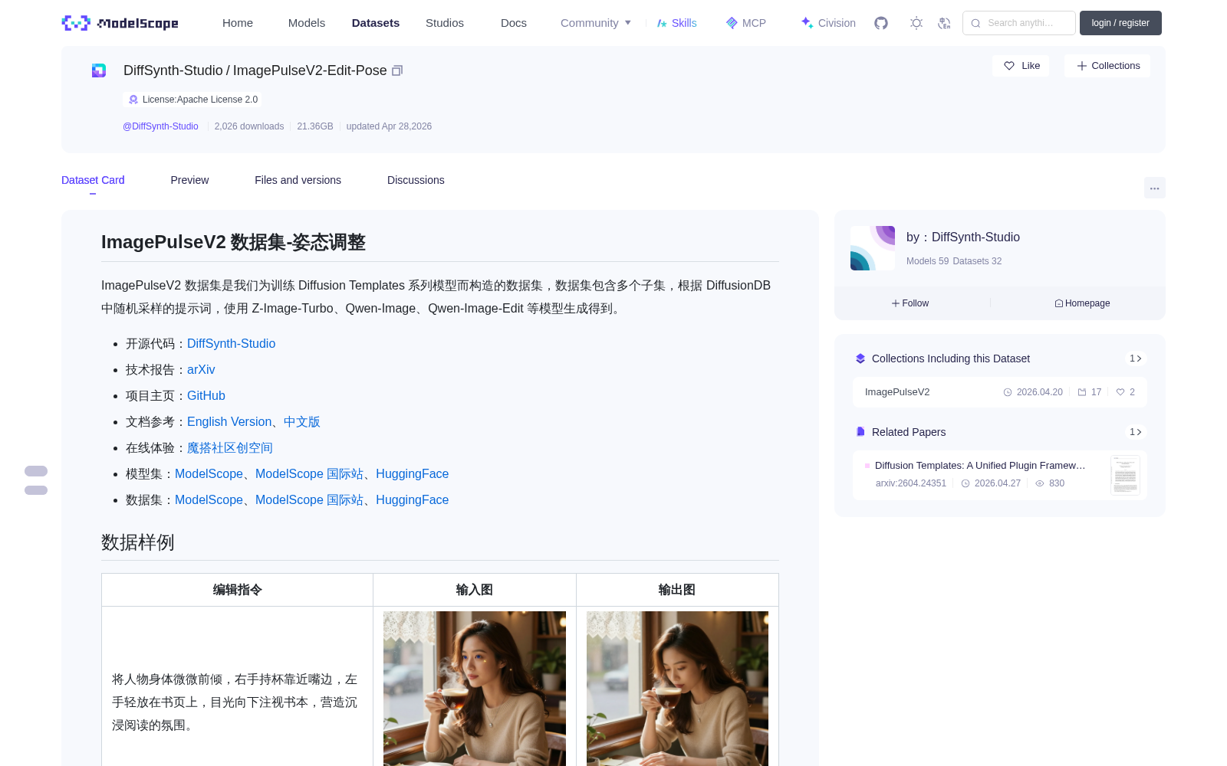
Task: Click the Datasets 32 count text
Action: point(977,261)
